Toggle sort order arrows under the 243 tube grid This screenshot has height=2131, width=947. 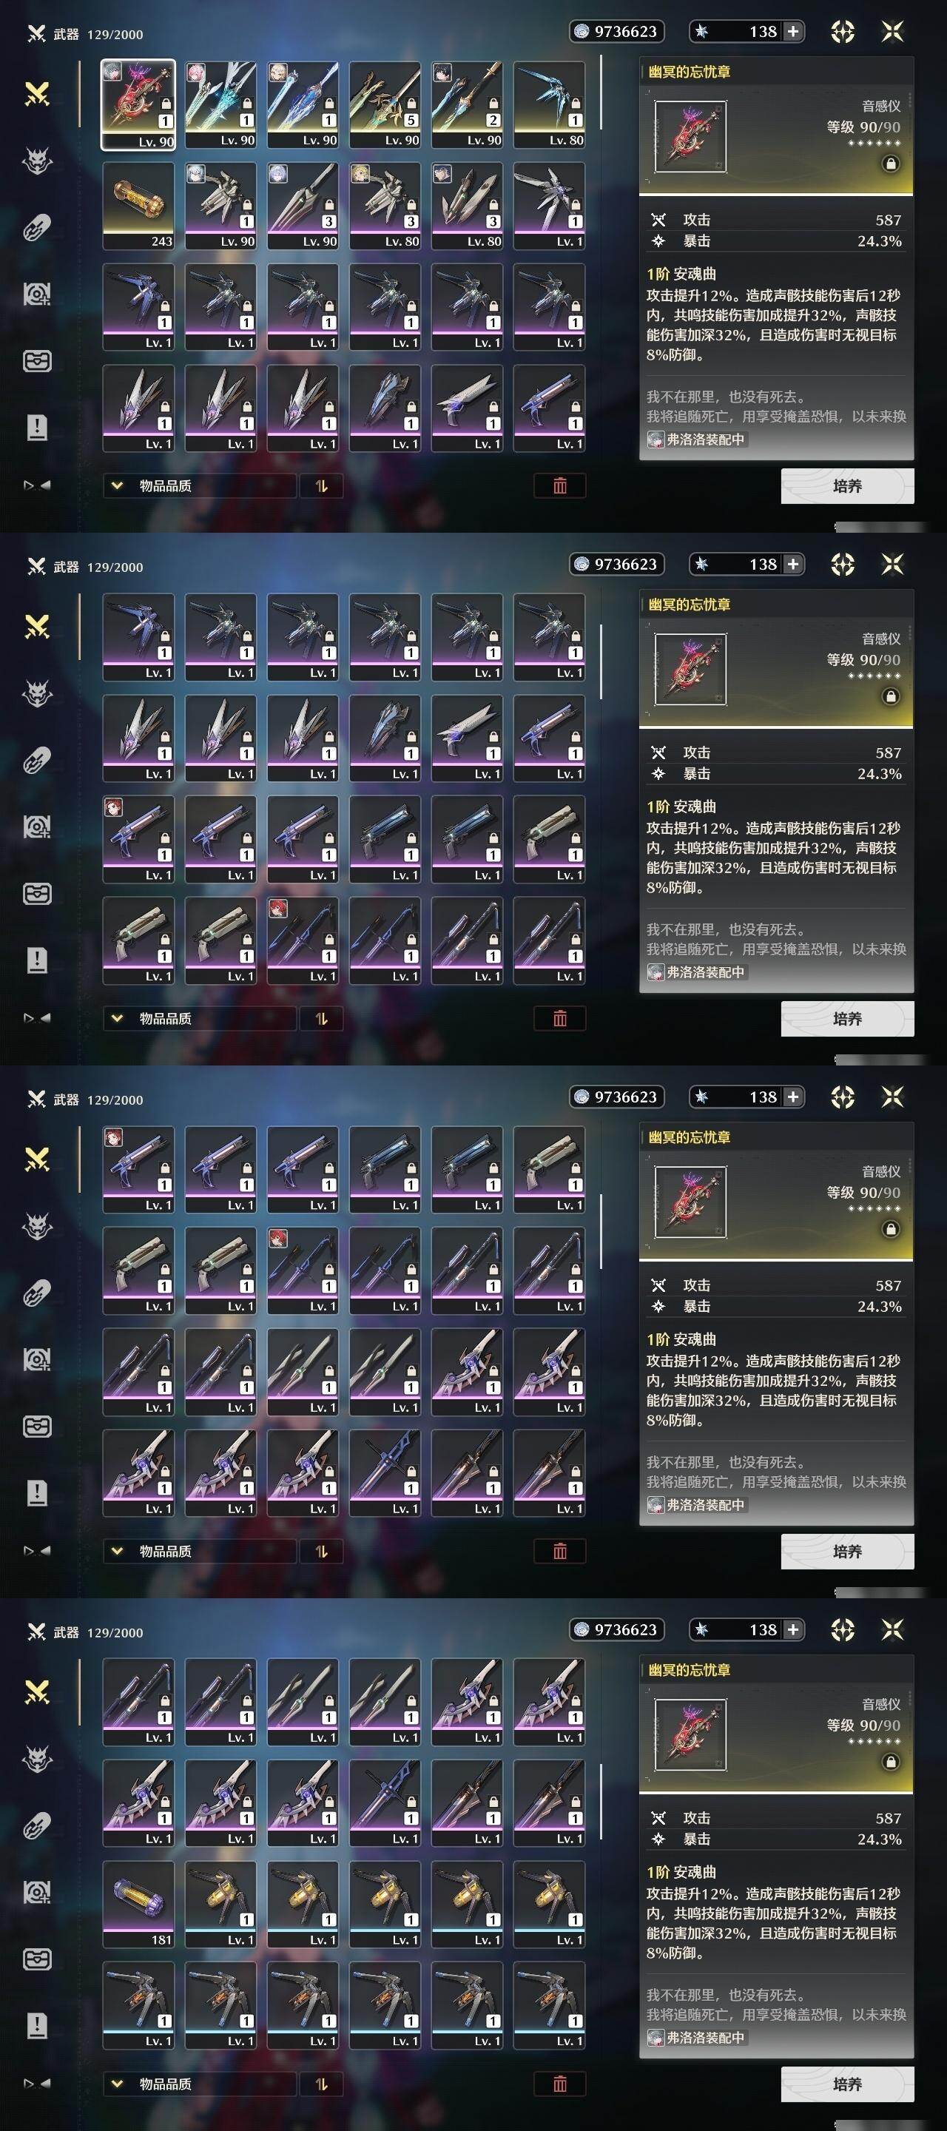coord(322,485)
